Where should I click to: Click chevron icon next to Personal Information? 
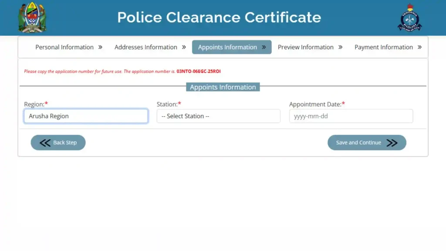click(x=100, y=47)
